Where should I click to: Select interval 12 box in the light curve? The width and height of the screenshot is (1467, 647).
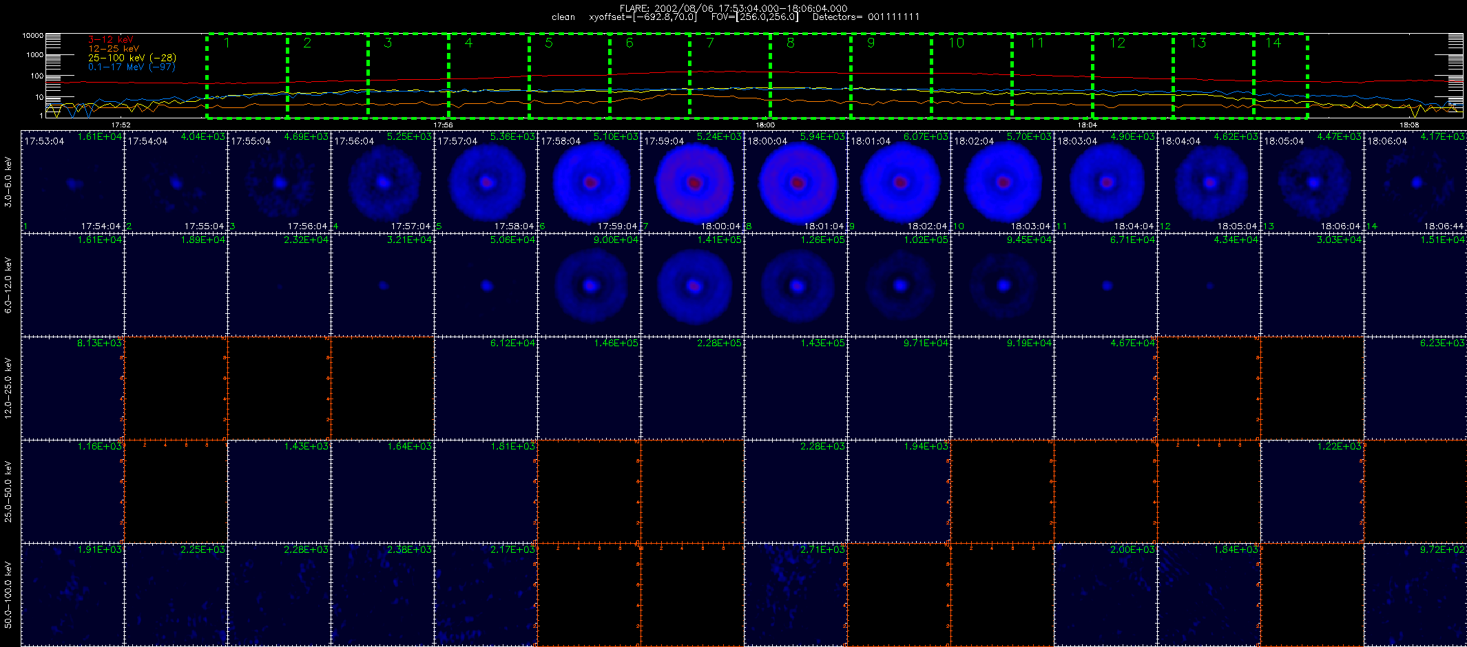point(1133,75)
